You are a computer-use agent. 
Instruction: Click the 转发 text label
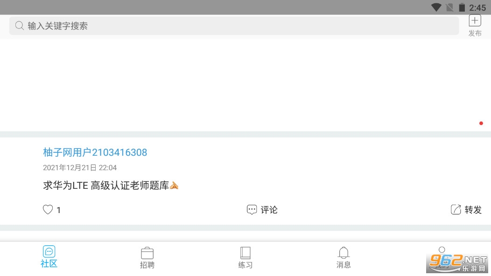(473, 210)
